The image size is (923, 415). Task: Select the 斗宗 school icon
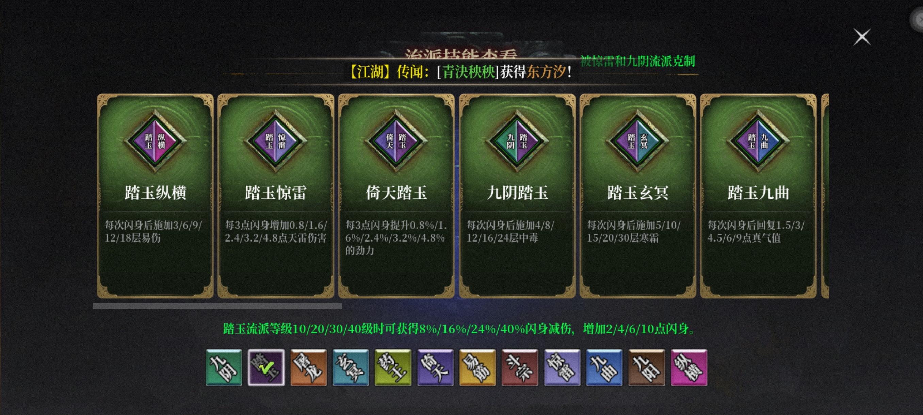coord(520,368)
